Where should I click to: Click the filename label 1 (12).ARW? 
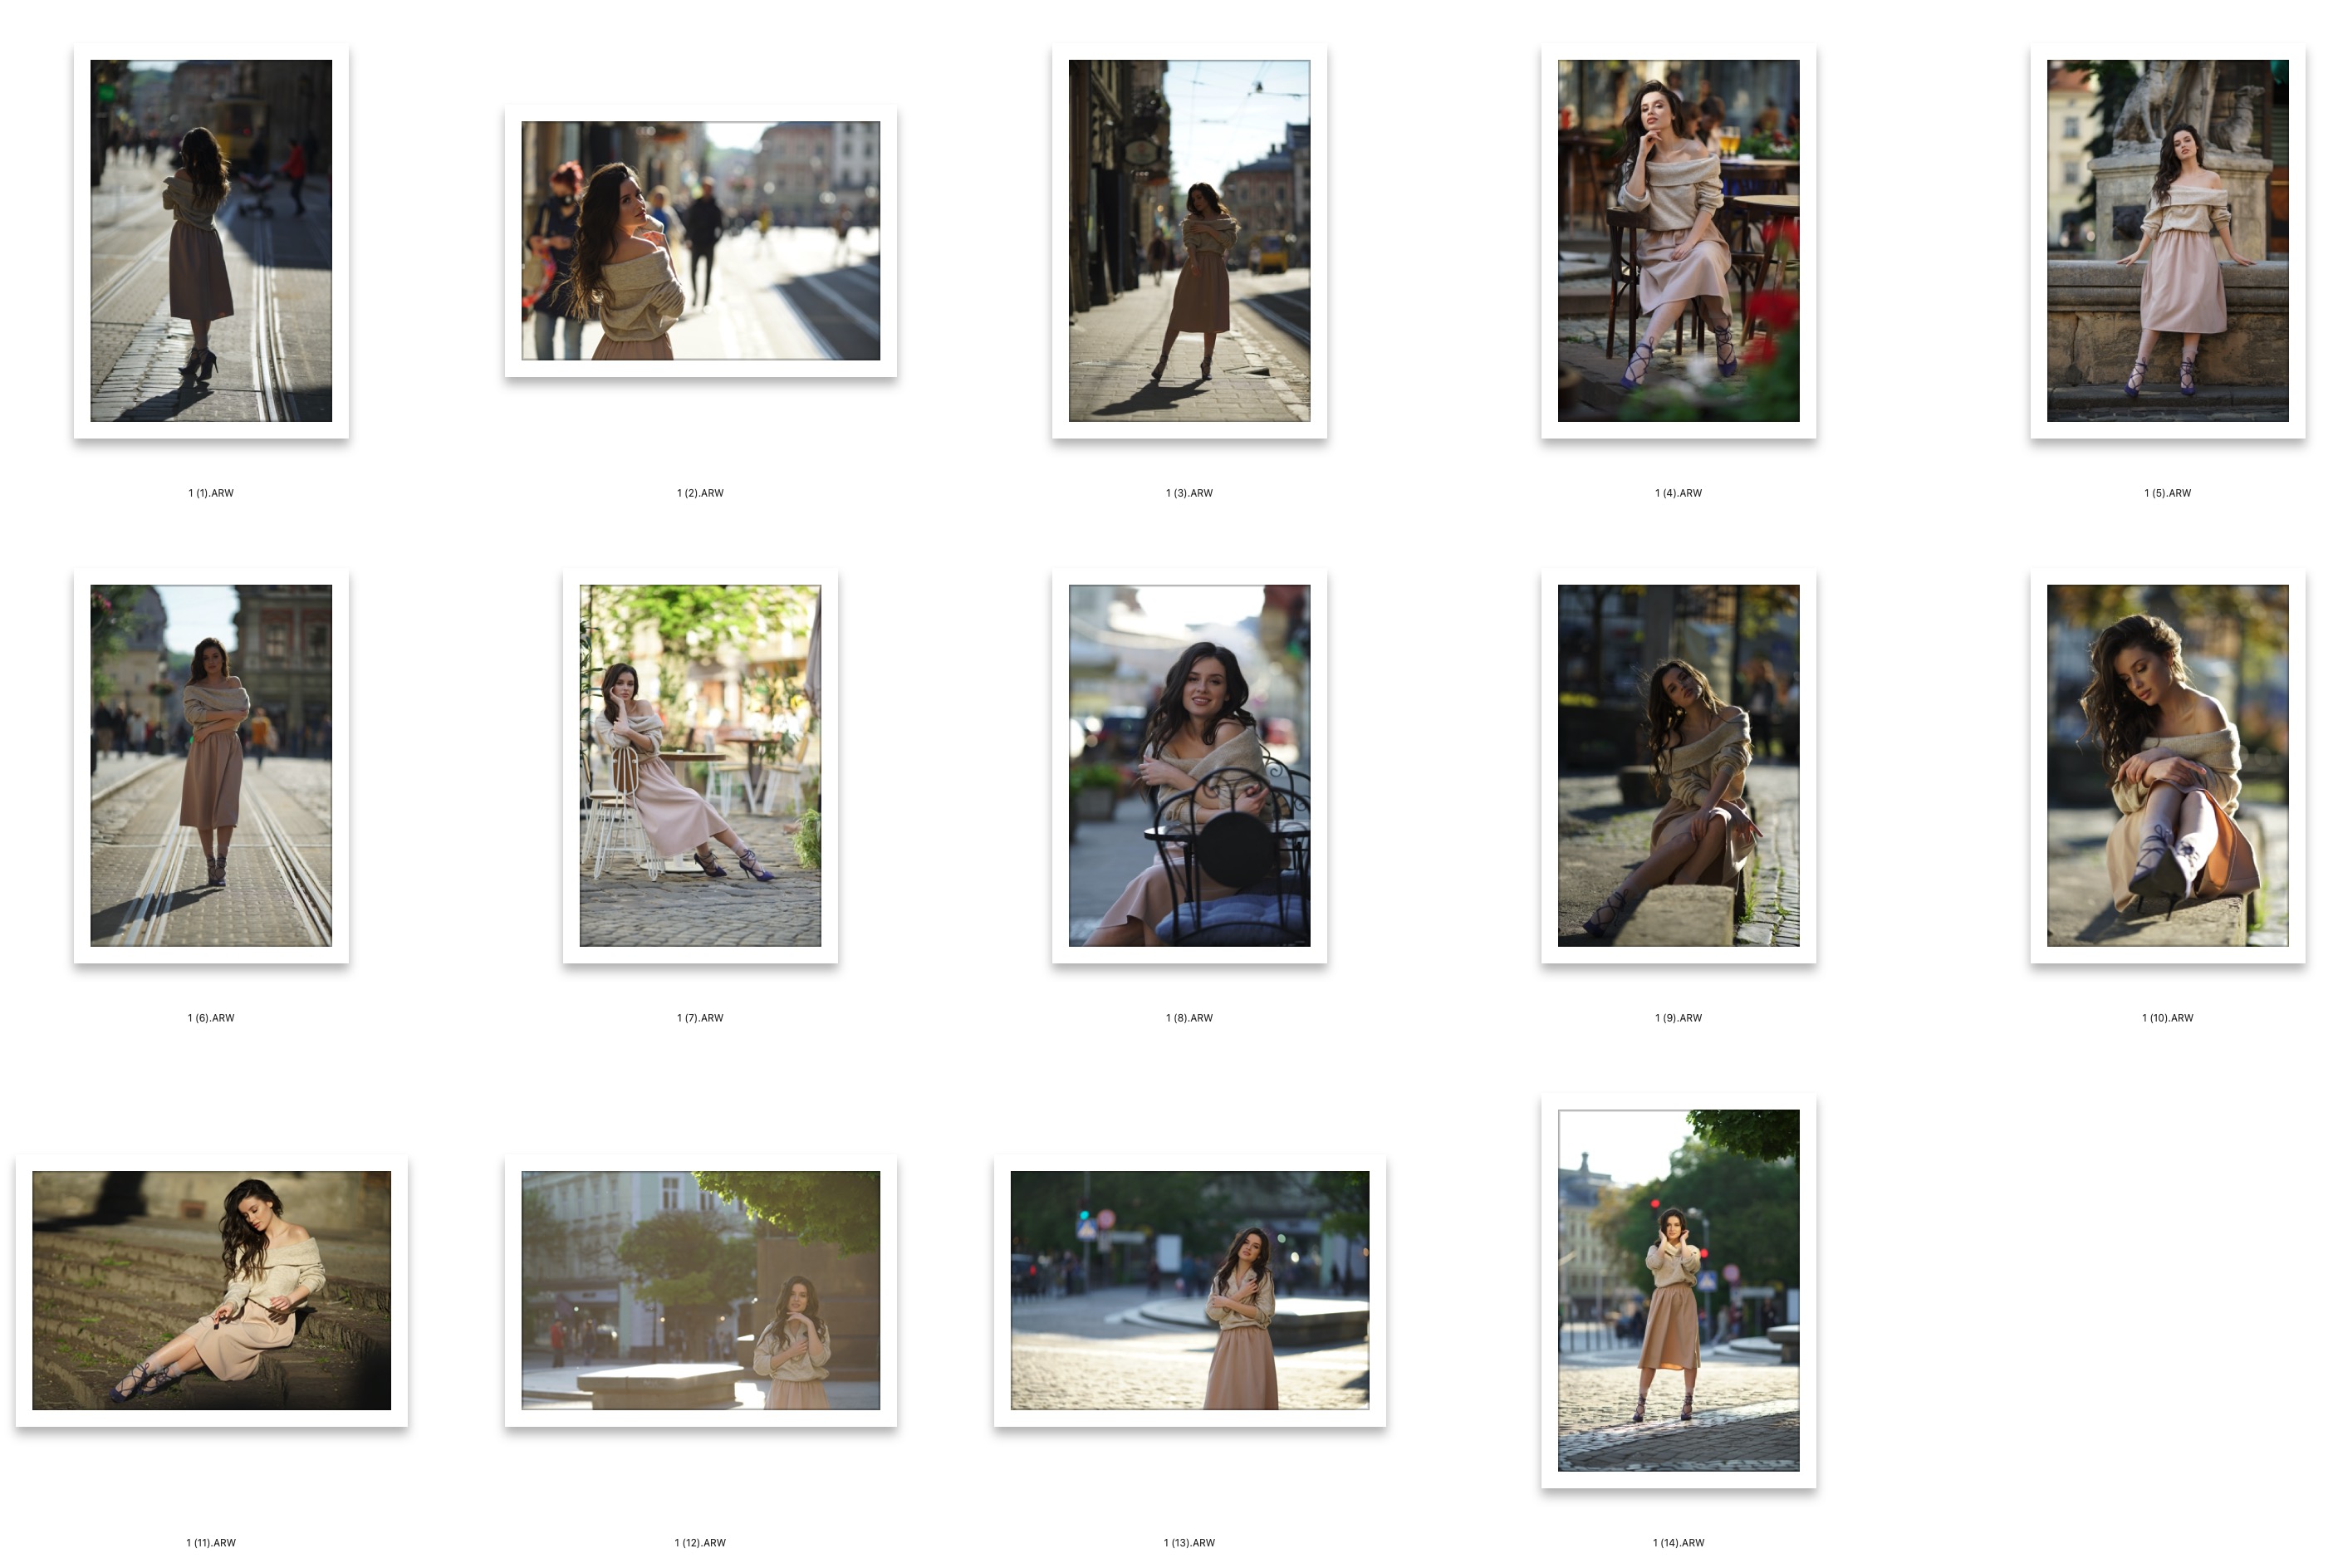700,1543
